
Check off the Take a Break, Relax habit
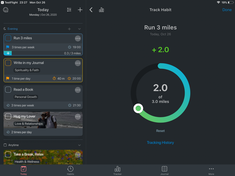coord(8,154)
